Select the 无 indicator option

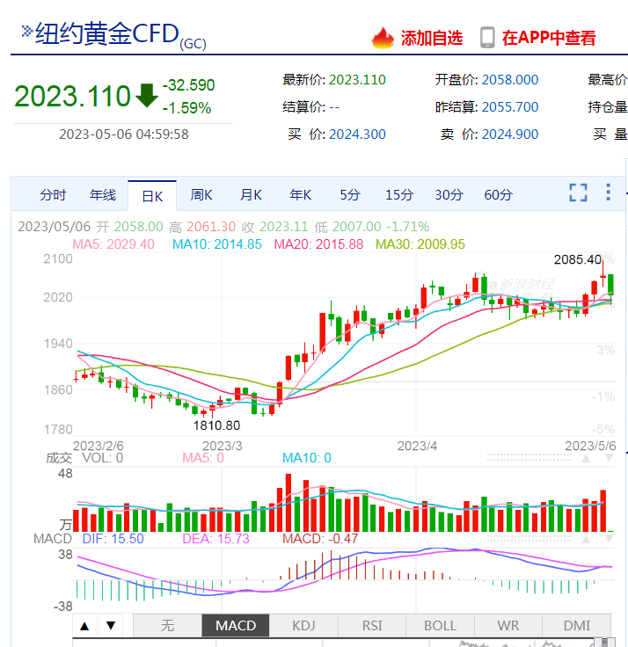pos(167,626)
